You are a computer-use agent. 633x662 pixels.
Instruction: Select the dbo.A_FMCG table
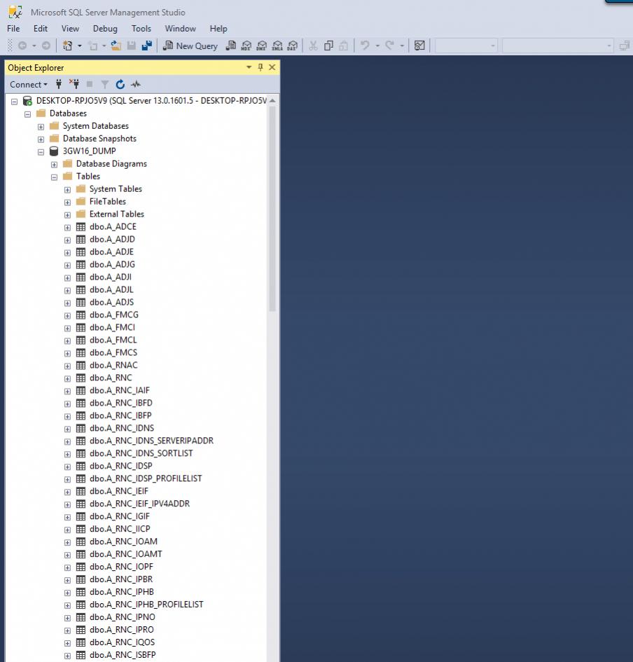click(114, 315)
